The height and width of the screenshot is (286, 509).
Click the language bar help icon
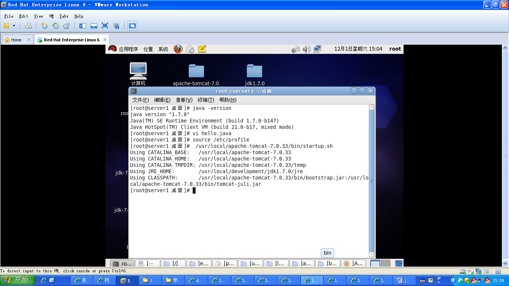(x=431, y=280)
